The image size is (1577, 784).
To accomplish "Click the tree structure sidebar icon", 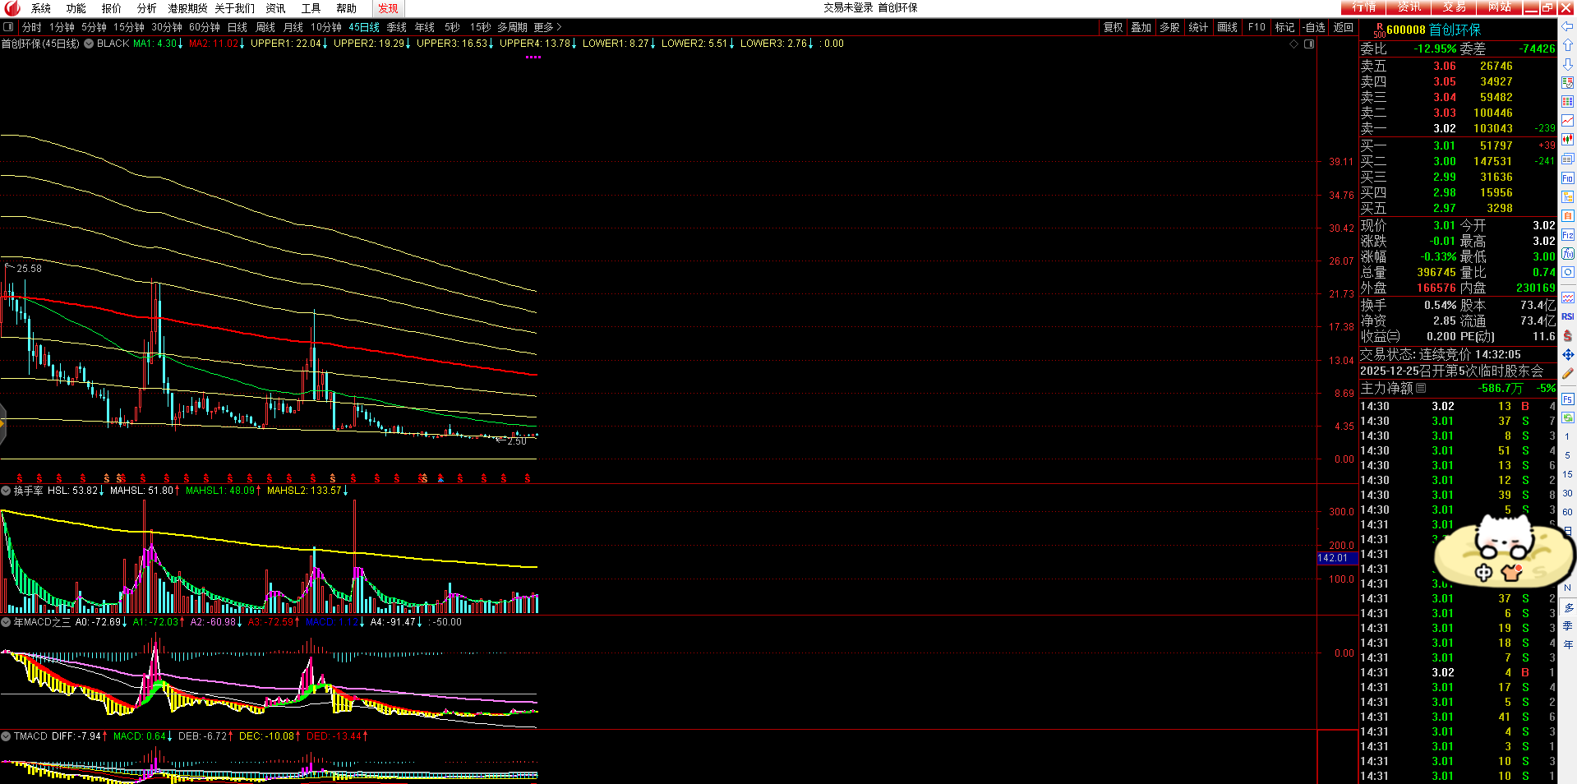I will tap(1567, 196).
